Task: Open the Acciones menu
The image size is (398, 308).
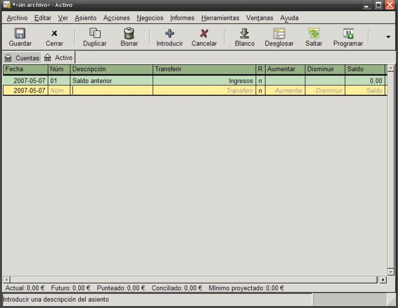Action: [117, 18]
